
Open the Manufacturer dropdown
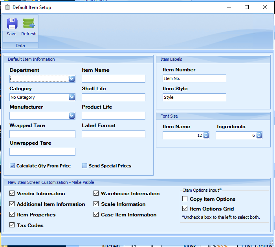tap(72, 116)
